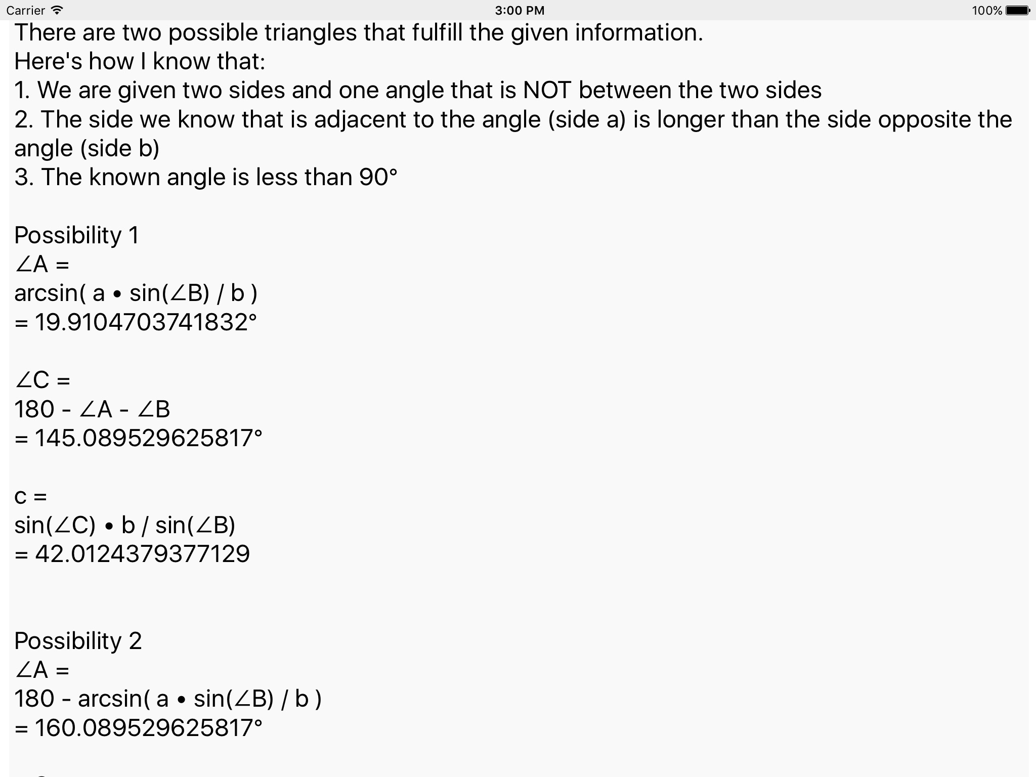
Task: Tap the "sin(∠C) • b / sin(∠B)" formula
Action: pos(124,525)
